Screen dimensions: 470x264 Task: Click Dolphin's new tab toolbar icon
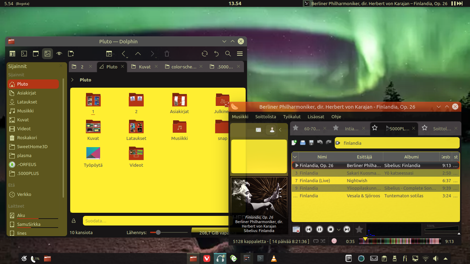(36, 54)
